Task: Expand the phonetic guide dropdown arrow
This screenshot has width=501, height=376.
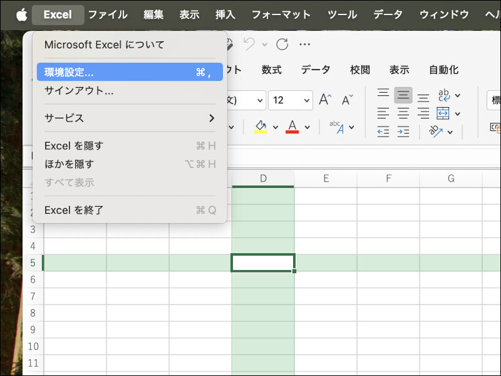Action: [x=351, y=127]
